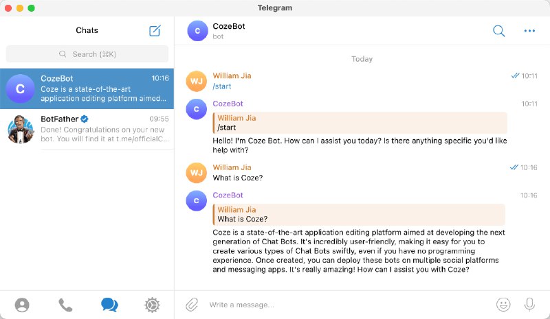The height and width of the screenshot is (319, 550).
Task: Open search in CozeBot chat
Action: point(499,30)
